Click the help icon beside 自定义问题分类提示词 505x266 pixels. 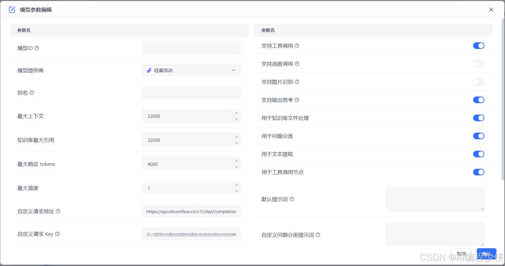tap(318, 235)
